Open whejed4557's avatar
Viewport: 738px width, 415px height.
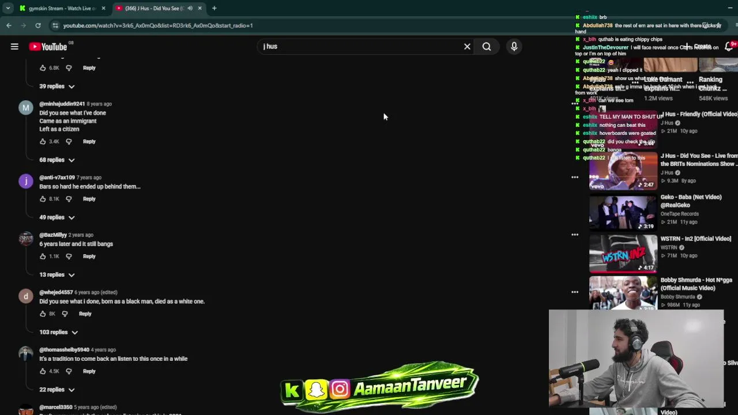point(26,296)
